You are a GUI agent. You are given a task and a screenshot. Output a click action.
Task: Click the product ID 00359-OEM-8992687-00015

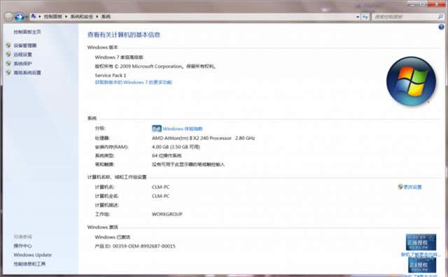144,246
